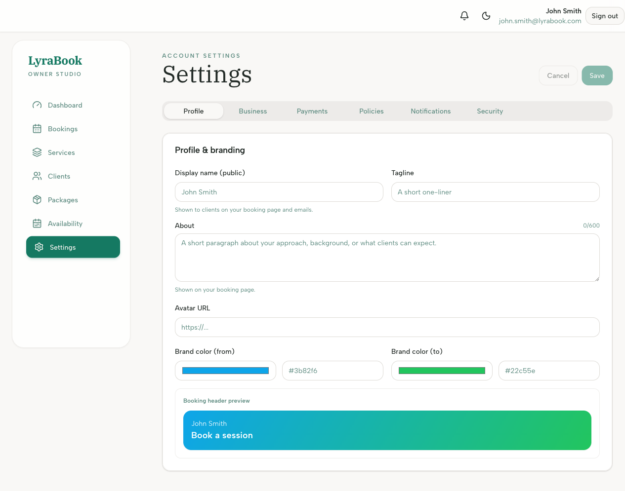The height and width of the screenshot is (491, 625).
Task: Click the Tagline input field
Action: point(495,192)
